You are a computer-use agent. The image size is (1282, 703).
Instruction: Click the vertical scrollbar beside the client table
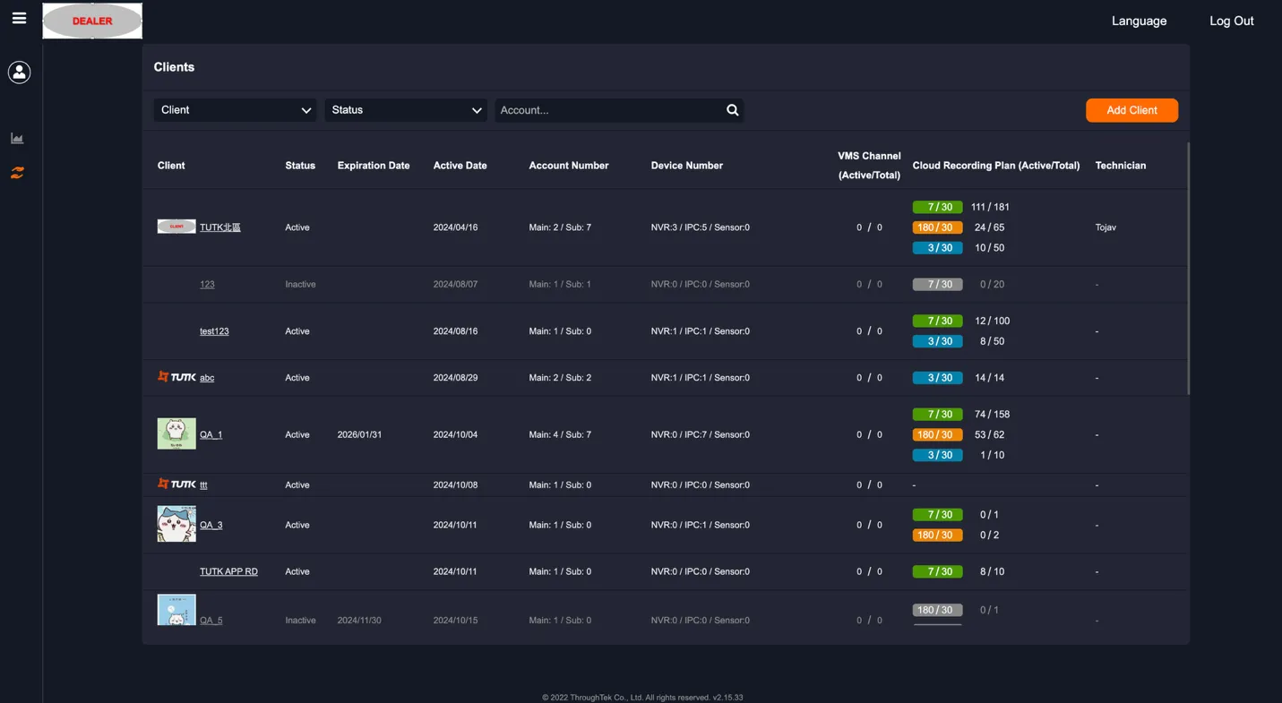tap(1189, 269)
